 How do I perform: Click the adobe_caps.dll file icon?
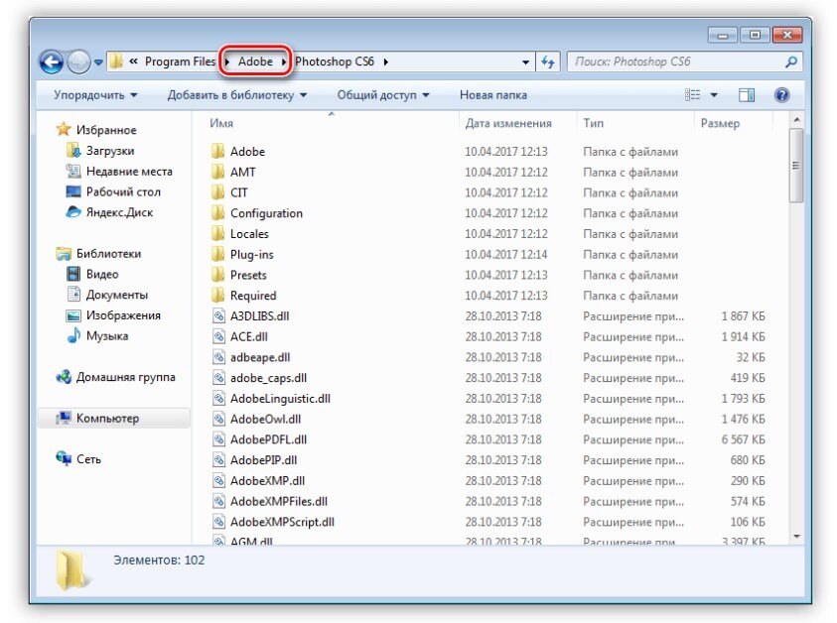coord(218,378)
